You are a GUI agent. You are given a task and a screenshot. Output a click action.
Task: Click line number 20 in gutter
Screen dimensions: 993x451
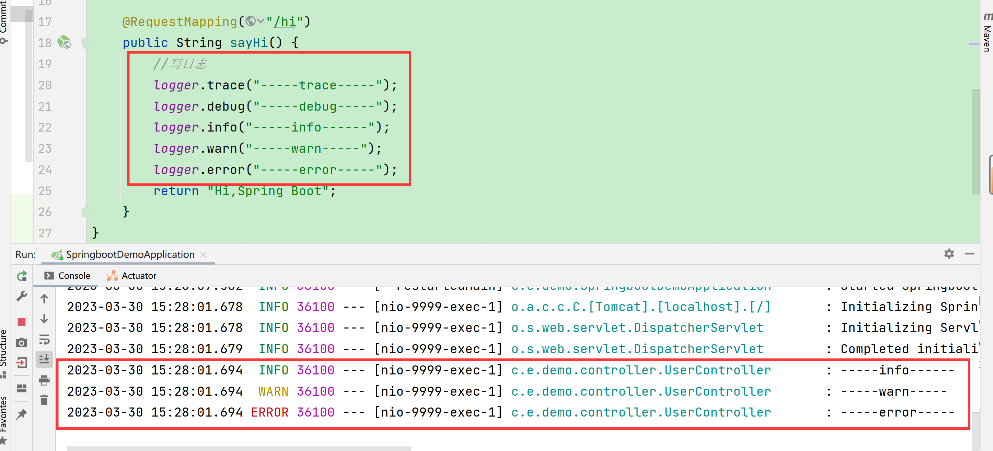[x=45, y=85]
